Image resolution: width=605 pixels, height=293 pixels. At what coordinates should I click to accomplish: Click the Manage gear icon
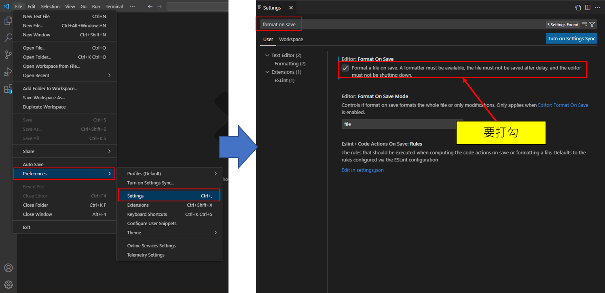pos(8,285)
